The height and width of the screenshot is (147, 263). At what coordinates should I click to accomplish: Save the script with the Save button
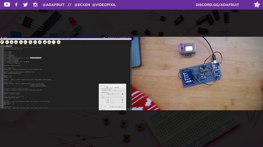16,42
